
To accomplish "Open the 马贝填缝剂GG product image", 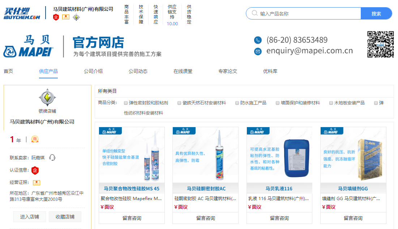I will [x=353, y=160].
